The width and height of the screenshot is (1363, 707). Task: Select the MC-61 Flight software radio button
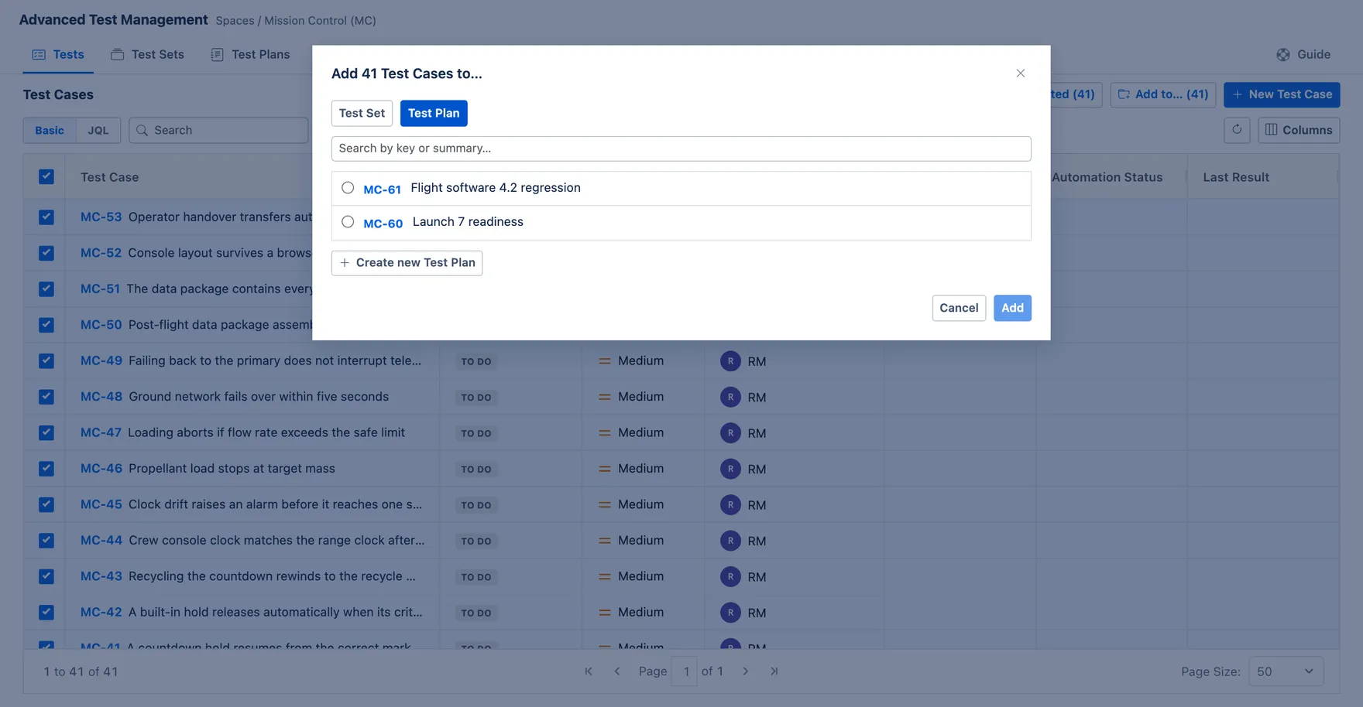point(348,188)
